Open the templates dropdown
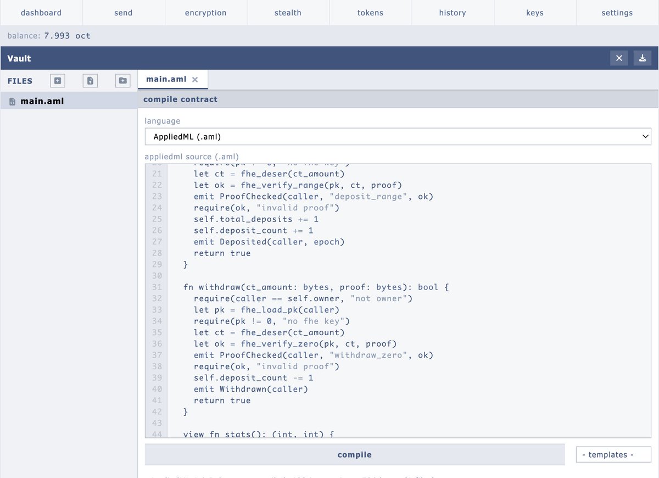659x478 pixels. coord(613,455)
